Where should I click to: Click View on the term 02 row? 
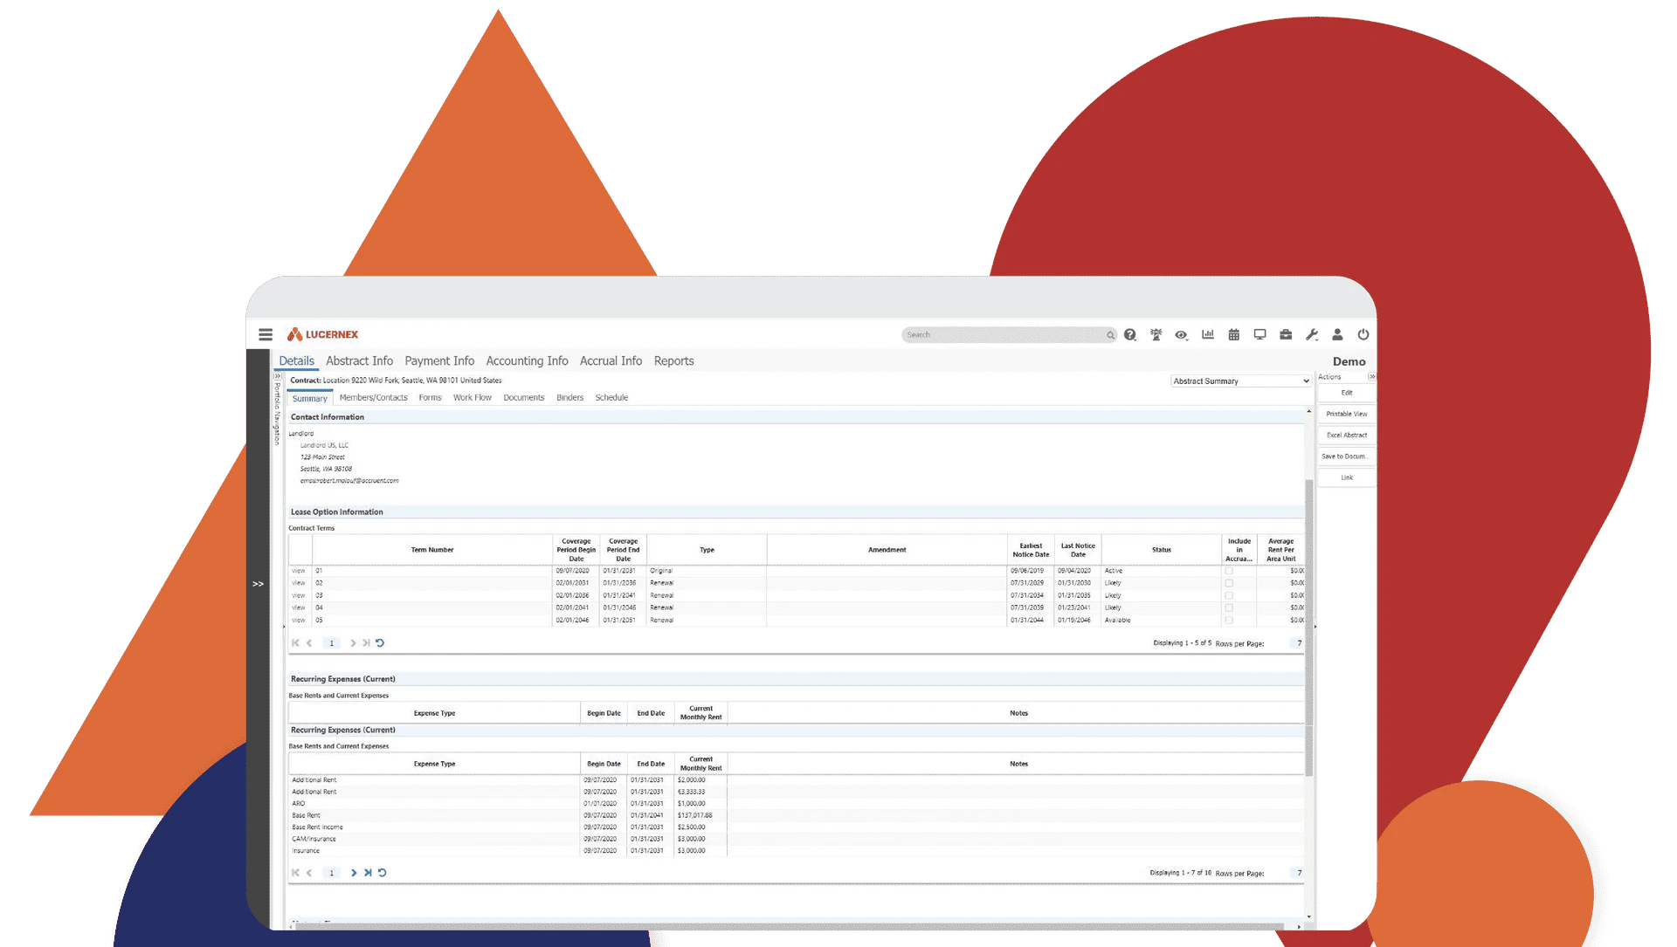298,582
